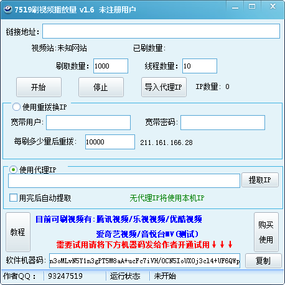Focus the 链接地址 link address field
The width and height of the screenshot is (285, 285).
[161, 31]
